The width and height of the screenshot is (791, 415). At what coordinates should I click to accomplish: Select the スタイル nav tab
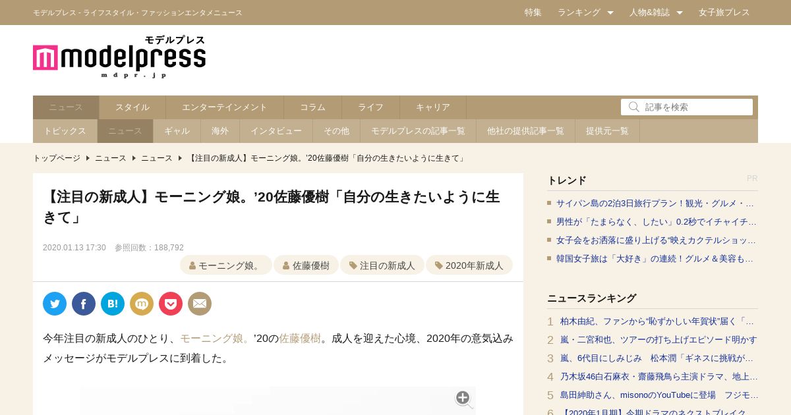click(x=132, y=107)
